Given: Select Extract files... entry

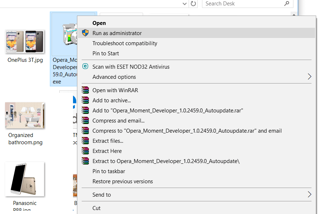Looking at the screenshot, I should coord(196,141).
